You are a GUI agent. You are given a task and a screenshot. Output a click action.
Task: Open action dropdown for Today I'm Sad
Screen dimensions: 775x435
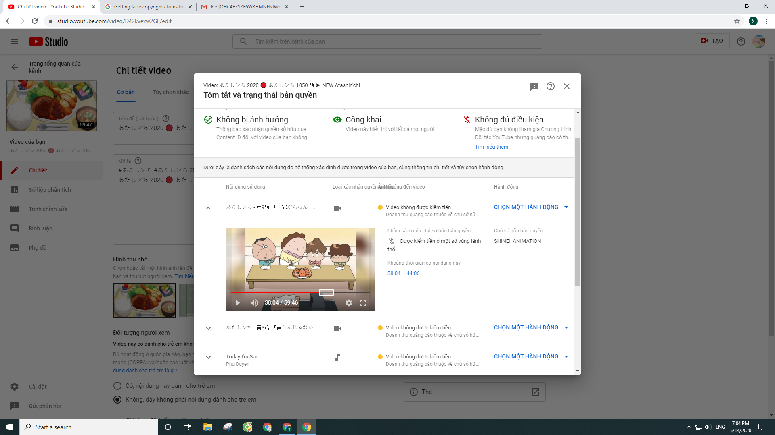pyautogui.click(x=531, y=356)
